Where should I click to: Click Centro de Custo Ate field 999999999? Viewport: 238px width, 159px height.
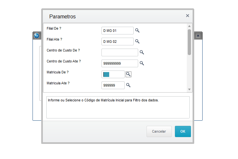(x=120, y=63)
